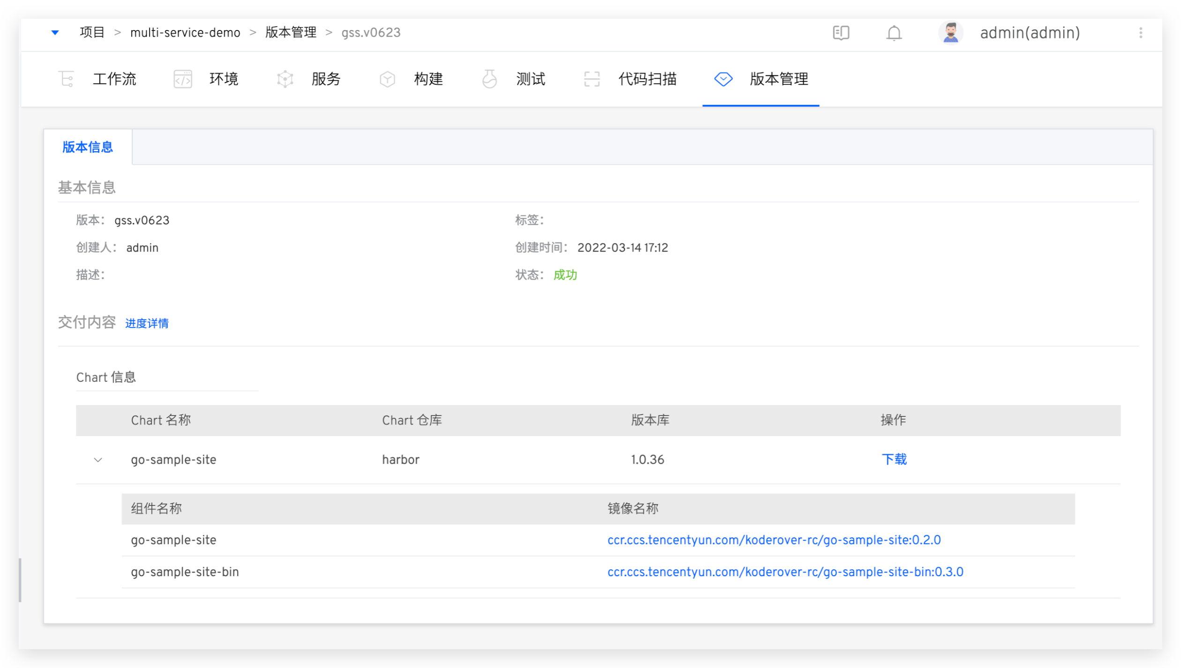
Task: Open the notifications bell
Action: pos(894,33)
